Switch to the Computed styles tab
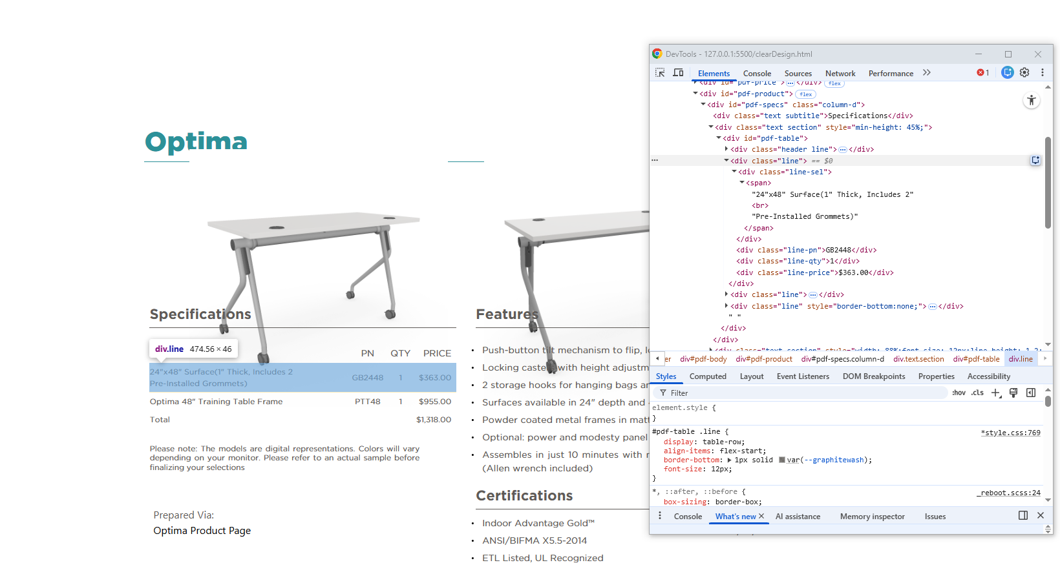This screenshot has height=585, width=1060. pos(708,376)
